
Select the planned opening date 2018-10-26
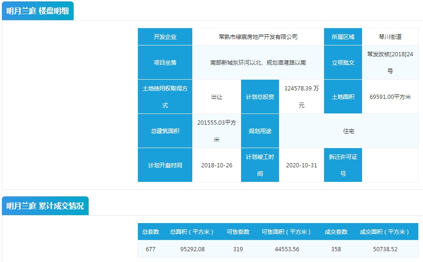pyautogui.click(x=217, y=165)
